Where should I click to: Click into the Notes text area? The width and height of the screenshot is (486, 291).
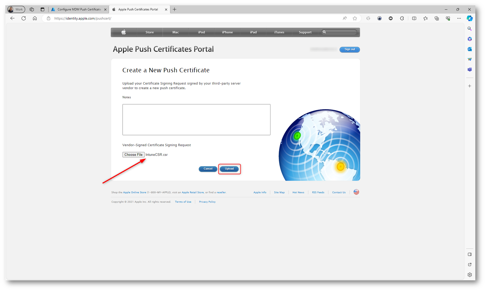[196, 120]
